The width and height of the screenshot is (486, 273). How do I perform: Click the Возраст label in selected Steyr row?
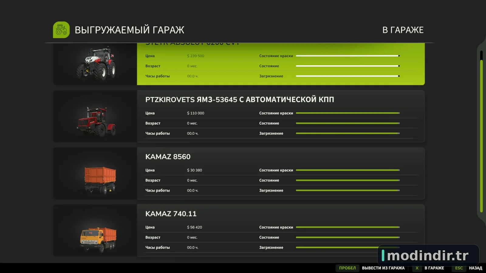(153, 66)
